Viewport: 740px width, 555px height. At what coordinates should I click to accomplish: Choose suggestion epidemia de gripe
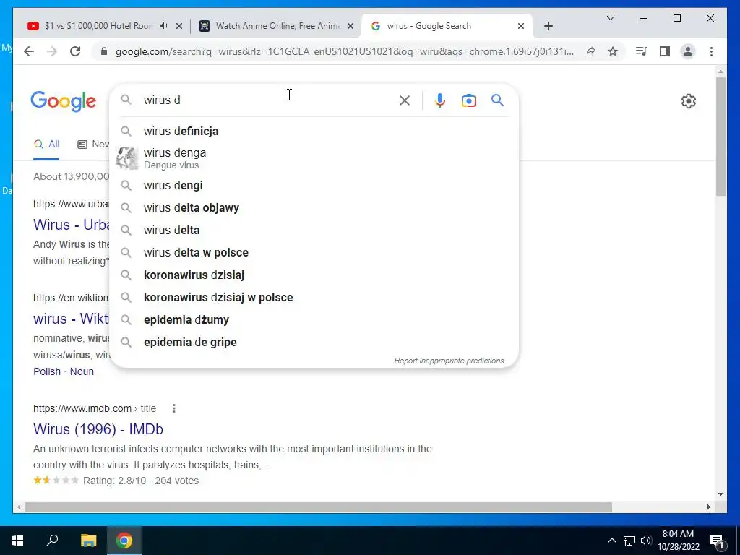point(314,342)
